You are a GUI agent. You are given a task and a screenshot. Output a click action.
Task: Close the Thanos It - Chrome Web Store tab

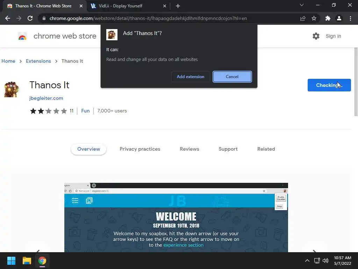pos(81,6)
